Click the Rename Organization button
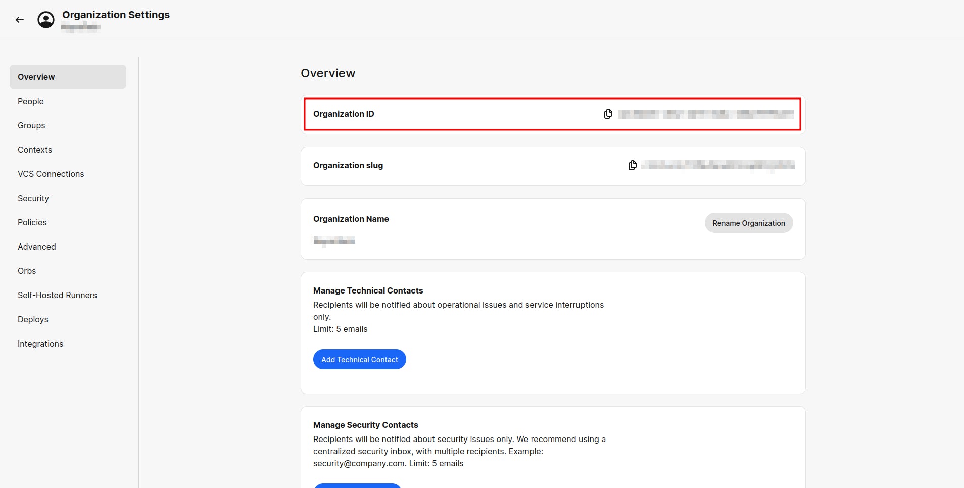Screen dimensions: 964x488 (749, 223)
